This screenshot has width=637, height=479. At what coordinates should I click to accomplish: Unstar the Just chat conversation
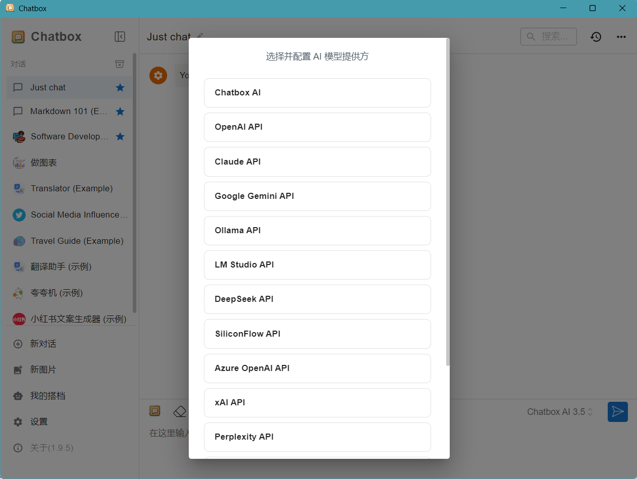pyautogui.click(x=120, y=88)
